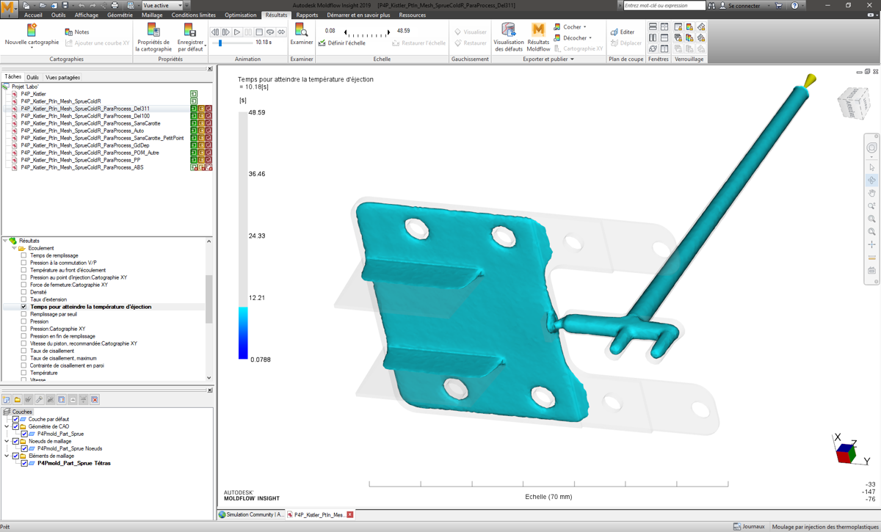Viewport: 881px width, 532px height.
Task: Open the Vue active dropdown
Action: (181, 5)
